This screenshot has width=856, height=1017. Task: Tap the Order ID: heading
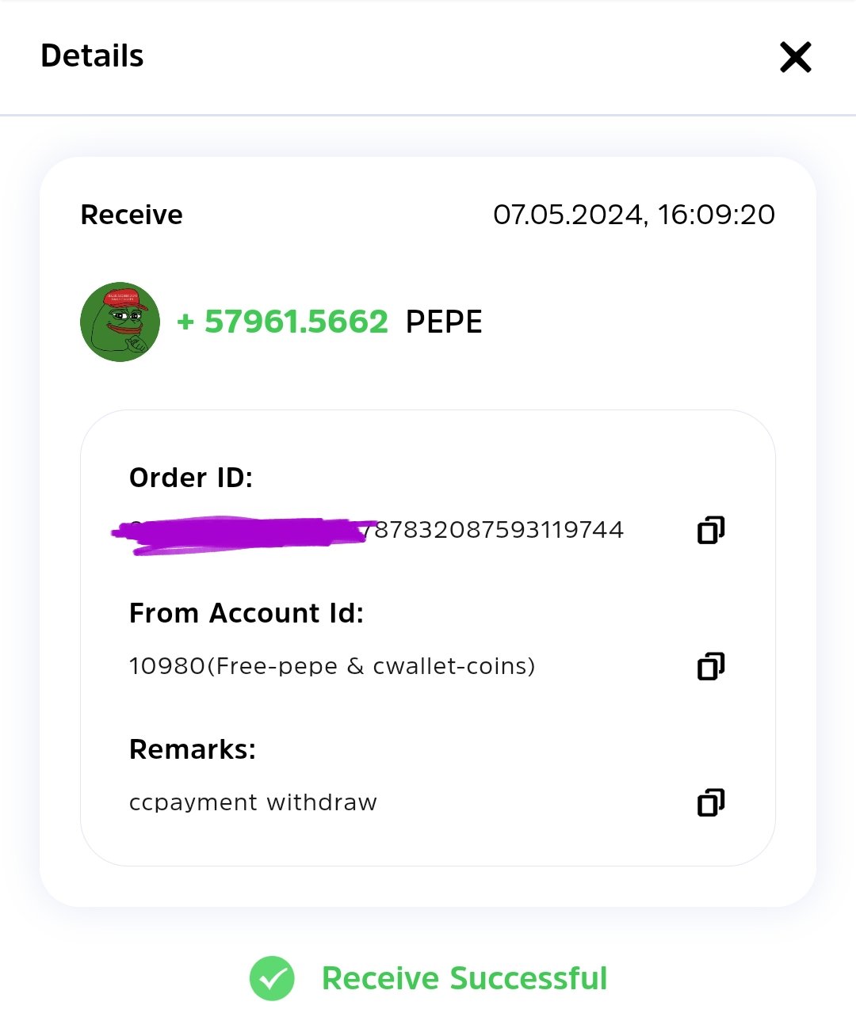coord(191,478)
